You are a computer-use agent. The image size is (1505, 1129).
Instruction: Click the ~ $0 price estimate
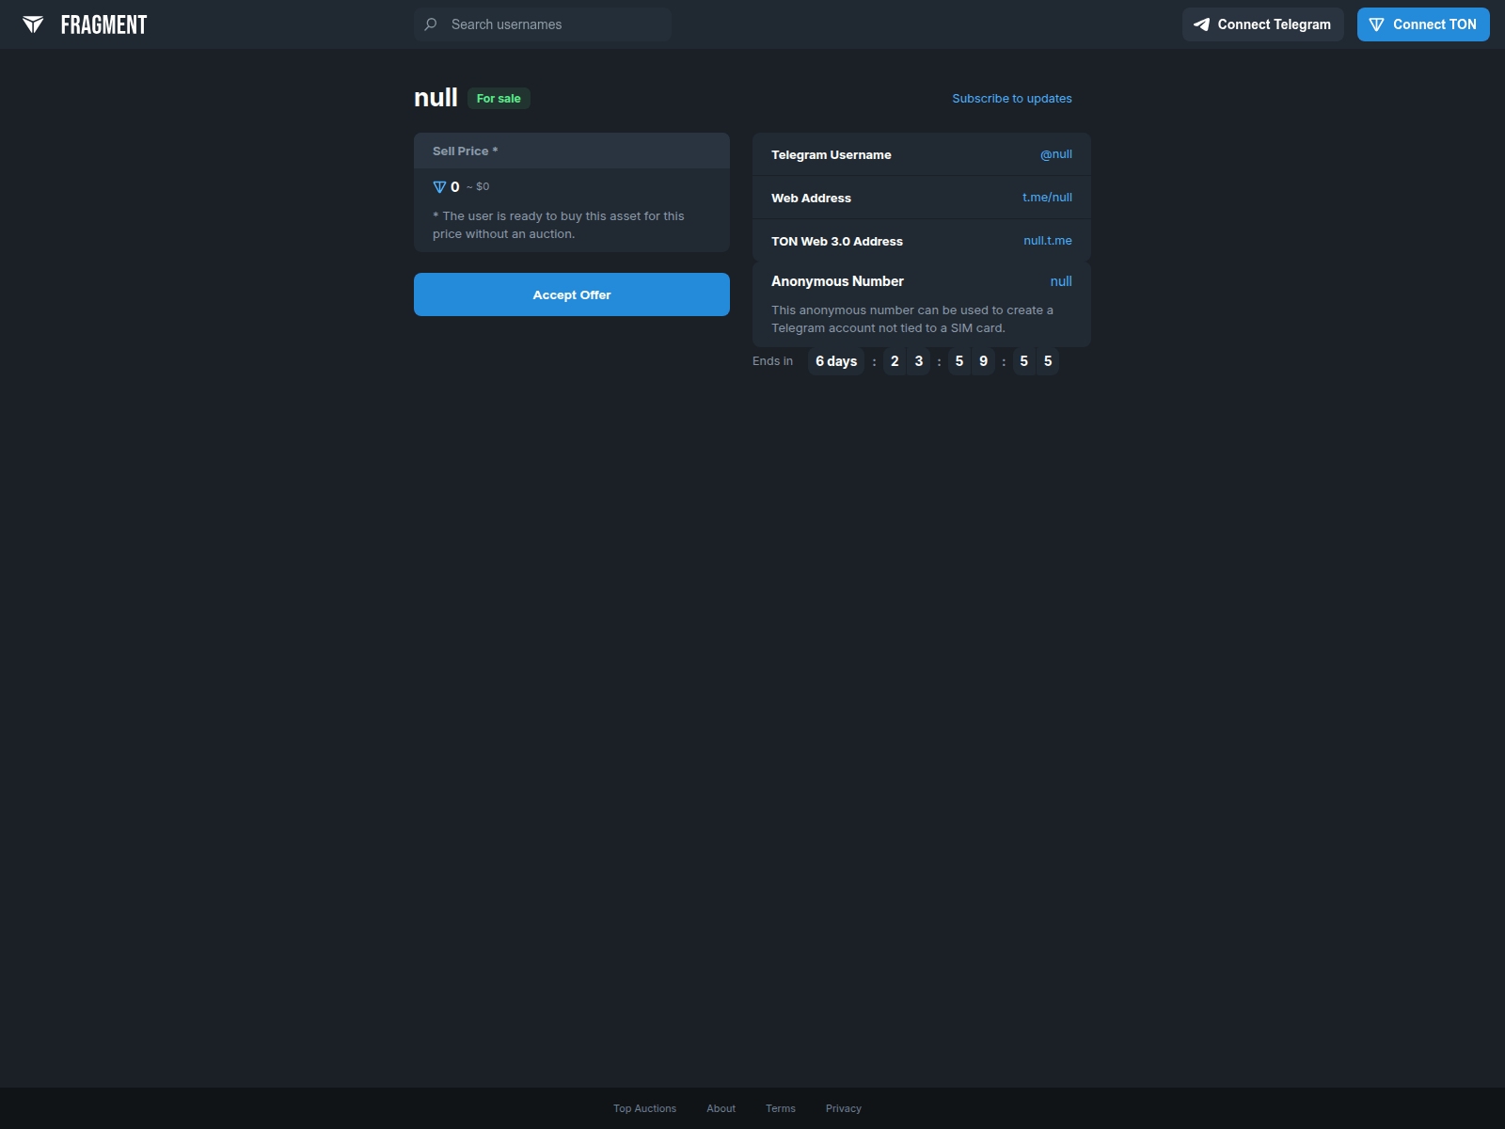pyautogui.click(x=478, y=187)
